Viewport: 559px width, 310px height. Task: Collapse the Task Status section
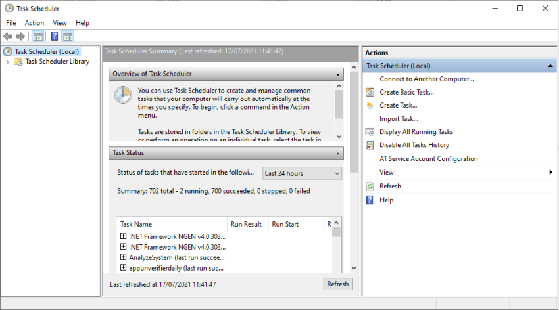pos(337,154)
